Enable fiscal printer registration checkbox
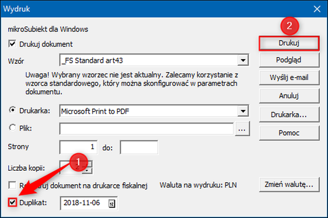Screen dimensions: 328x218 [12, 185]
